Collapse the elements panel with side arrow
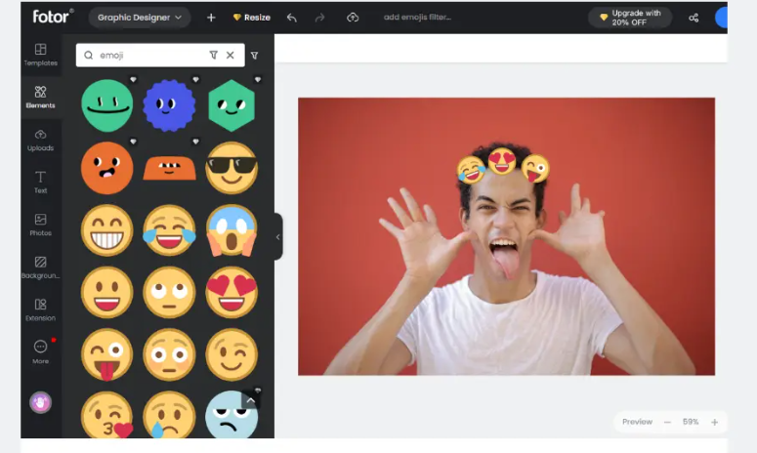757x453 pixels. tap(278, 237)
